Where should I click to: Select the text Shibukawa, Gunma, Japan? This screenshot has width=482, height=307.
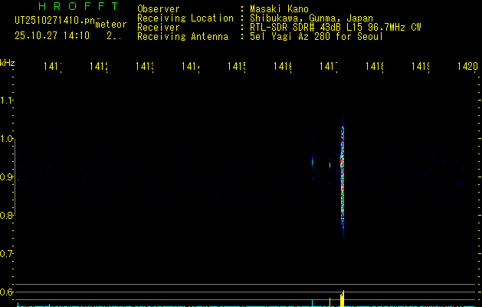311,18
